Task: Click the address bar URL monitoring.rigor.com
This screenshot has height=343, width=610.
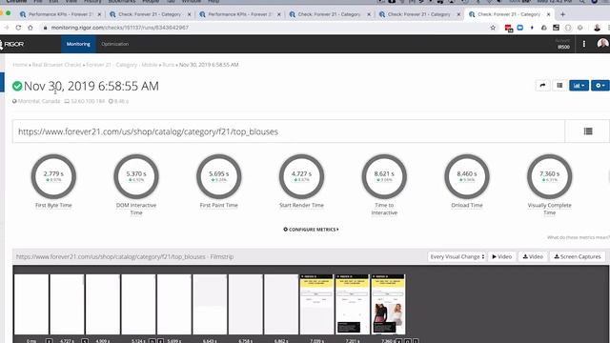Action: click(120, 28)
